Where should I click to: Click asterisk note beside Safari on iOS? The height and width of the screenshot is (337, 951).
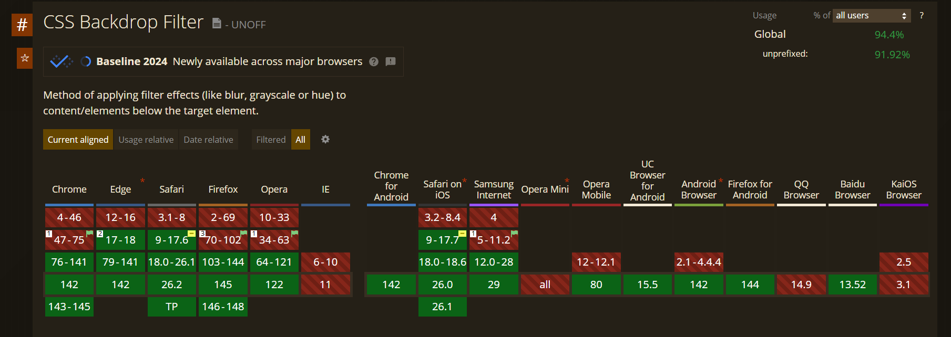tap(465, 181)
